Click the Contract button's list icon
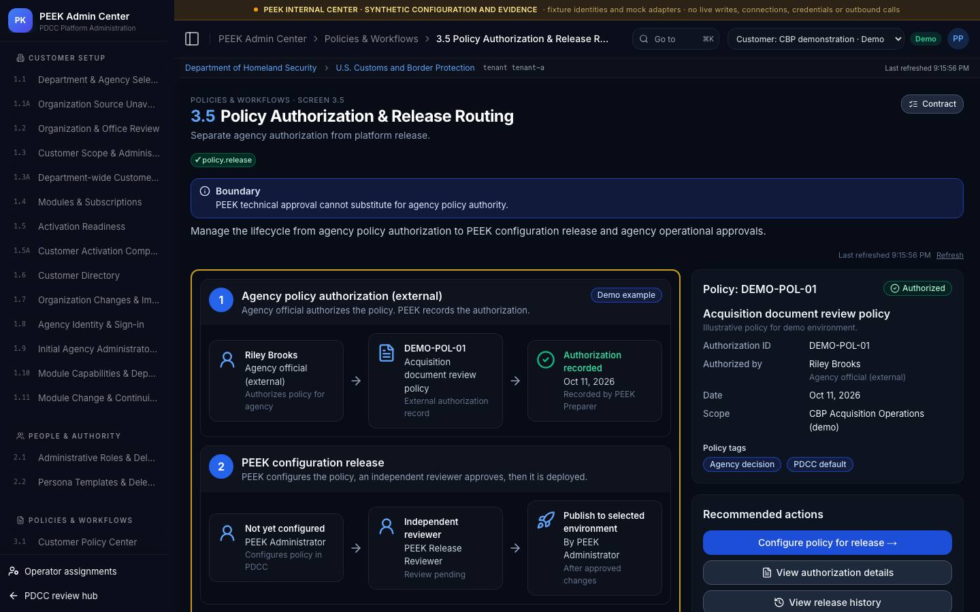The image size is (980, 612). coord(913,104)
